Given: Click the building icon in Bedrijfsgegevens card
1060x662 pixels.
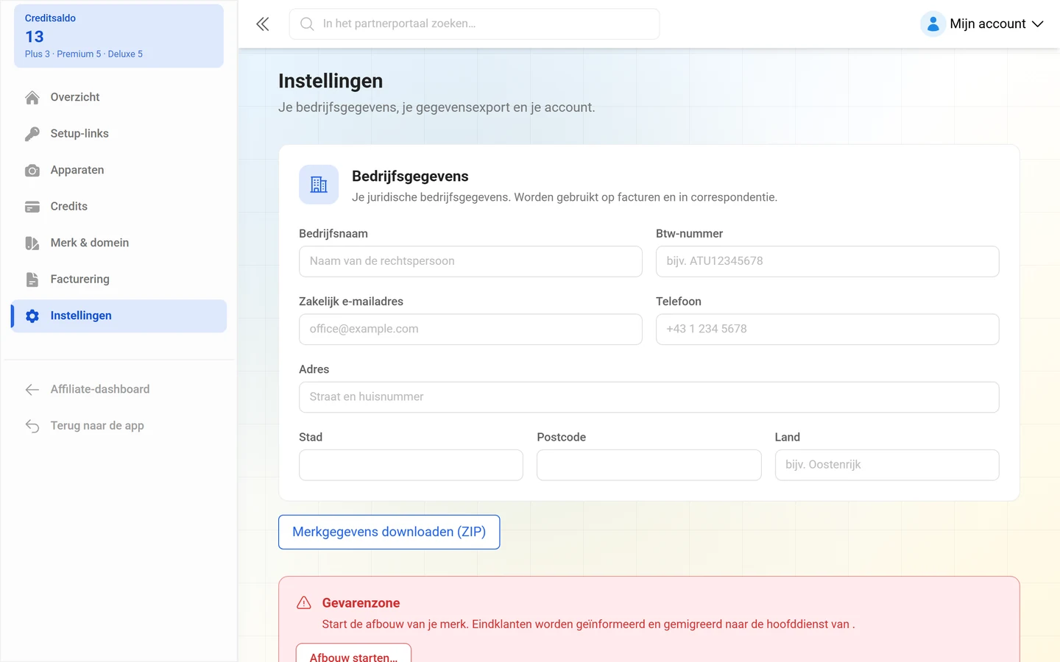Looking at the screenshot, I should coord(319,185).
